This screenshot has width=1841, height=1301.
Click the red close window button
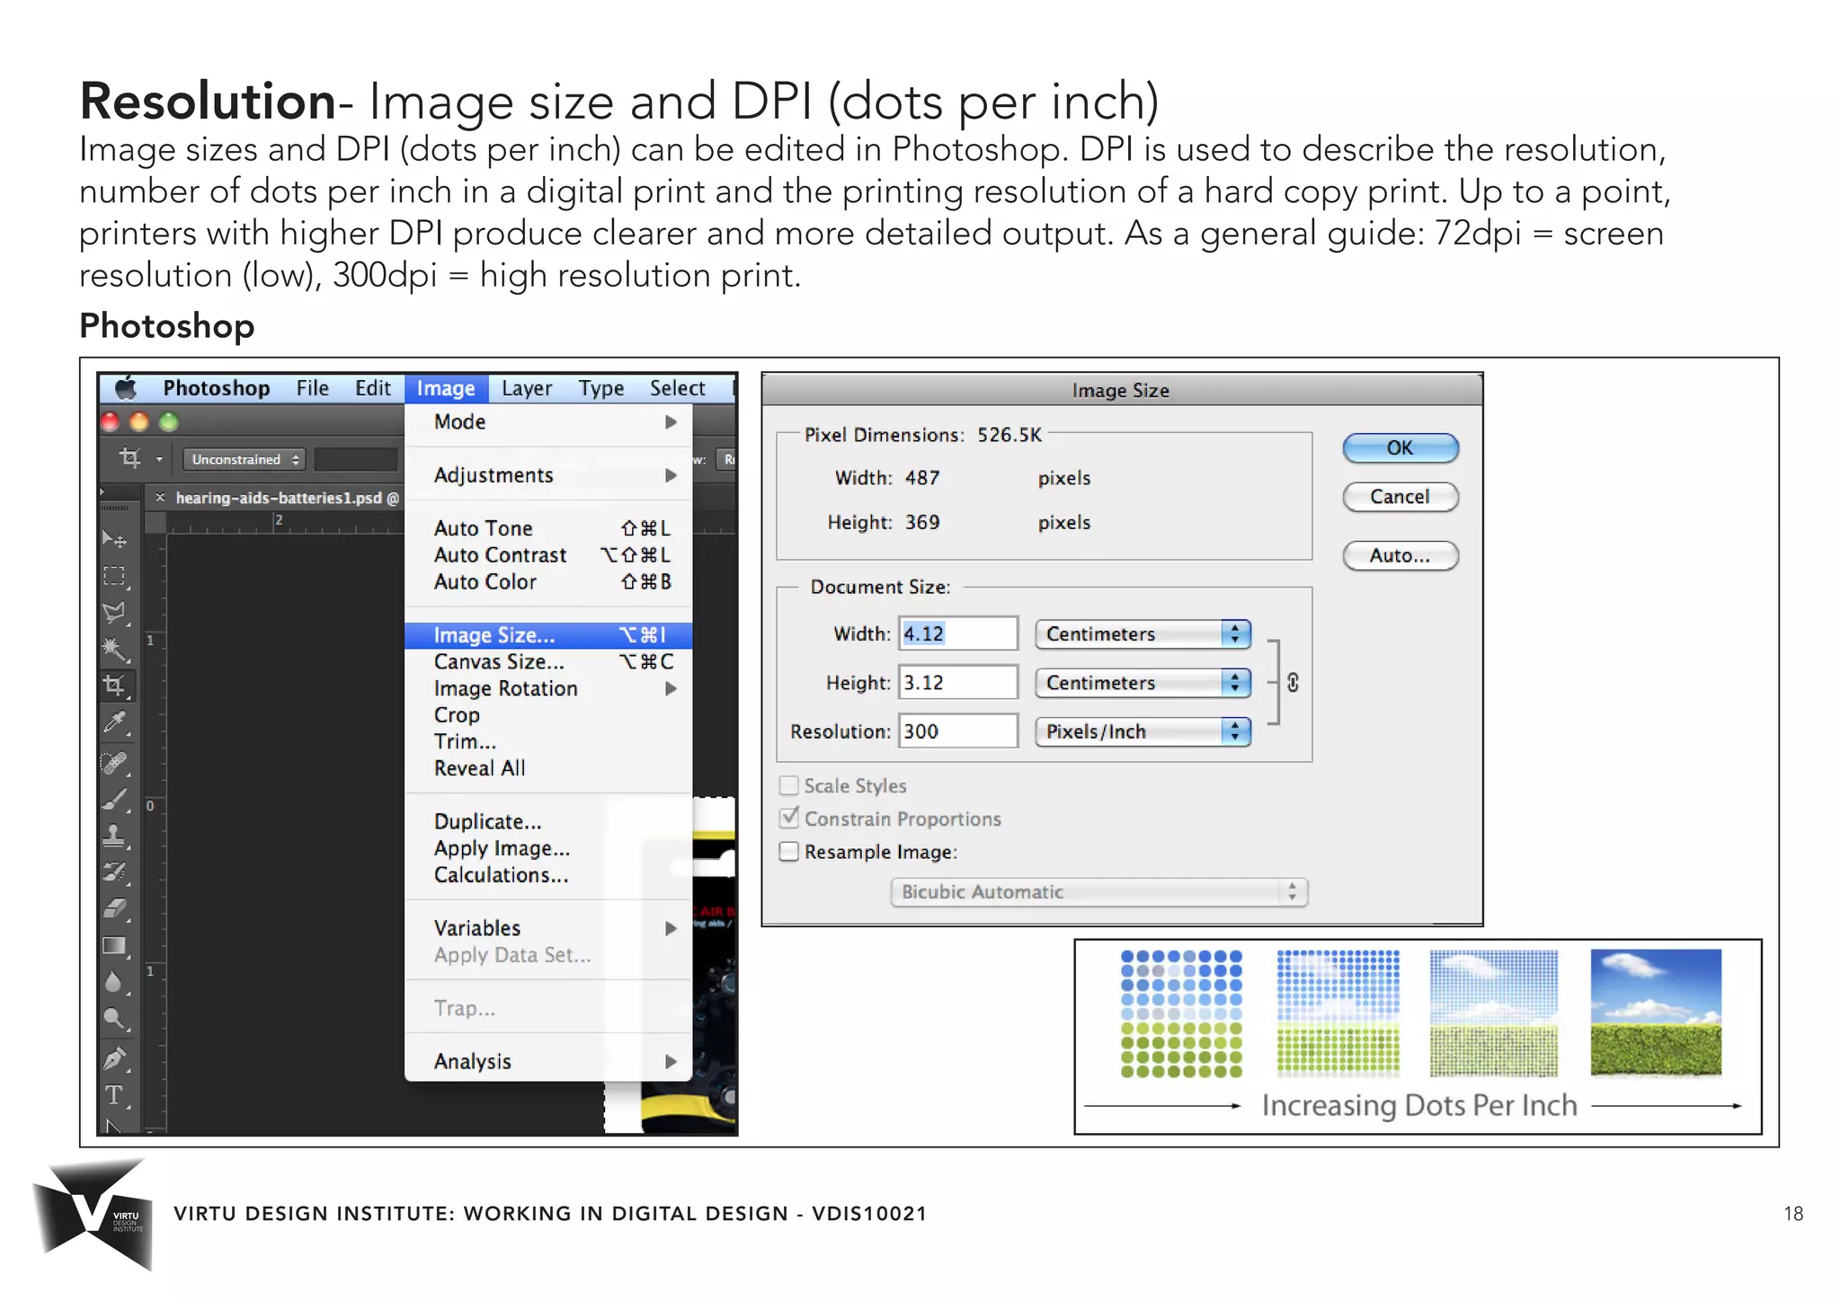(111, 421)
